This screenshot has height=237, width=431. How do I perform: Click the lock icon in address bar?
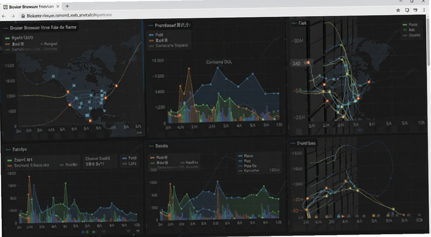point(23,16)
